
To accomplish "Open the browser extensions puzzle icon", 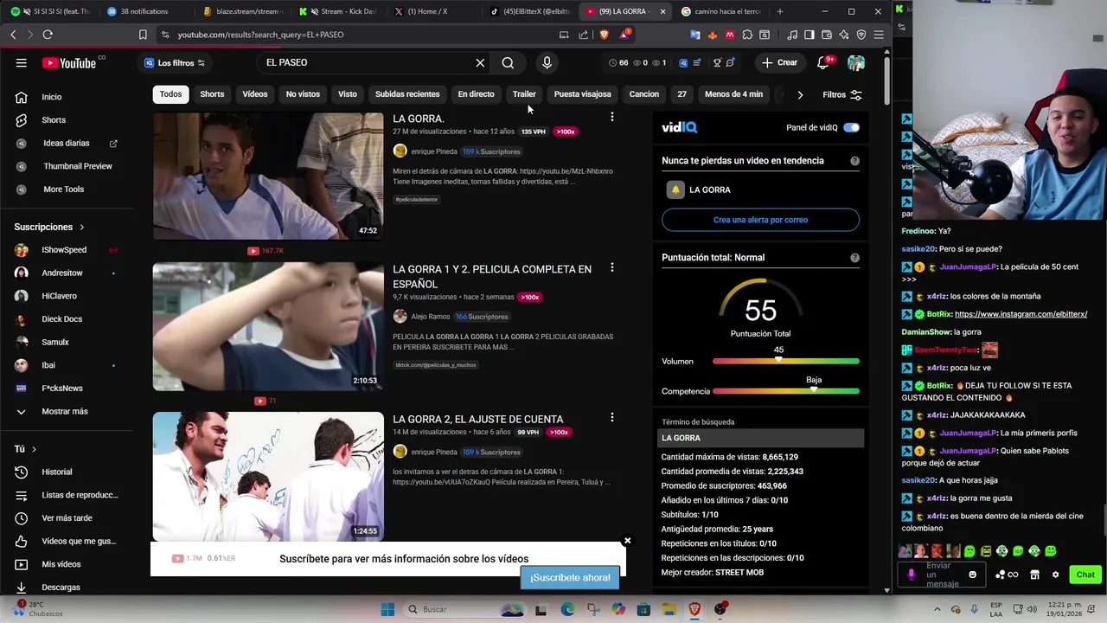I will coord(747,35).
